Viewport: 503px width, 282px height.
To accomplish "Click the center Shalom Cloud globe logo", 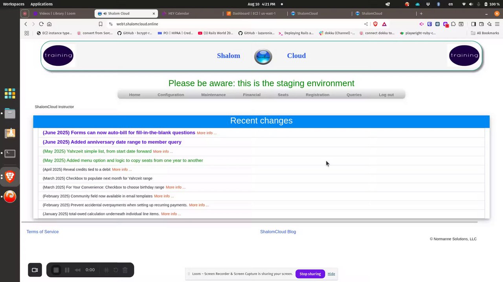I will pyautogui.click(x=263, y=56).
